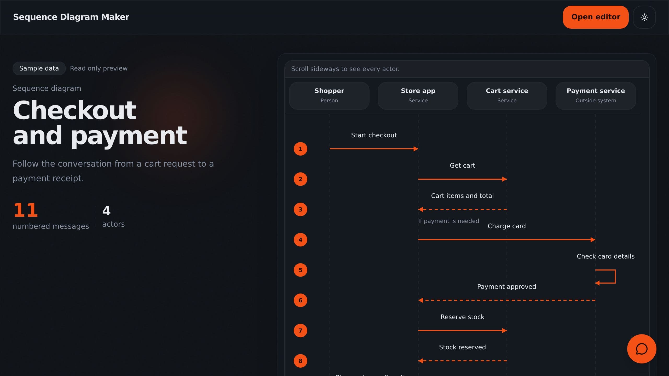This screenshot has width=669, height=376.
Task: Click the Charge card message label
Action: [506, 226]
